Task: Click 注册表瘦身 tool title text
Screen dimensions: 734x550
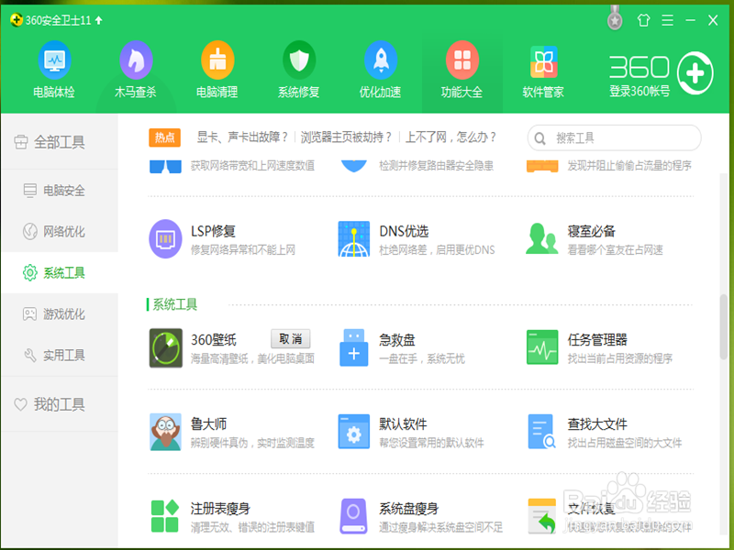Action: coord(220,508)
